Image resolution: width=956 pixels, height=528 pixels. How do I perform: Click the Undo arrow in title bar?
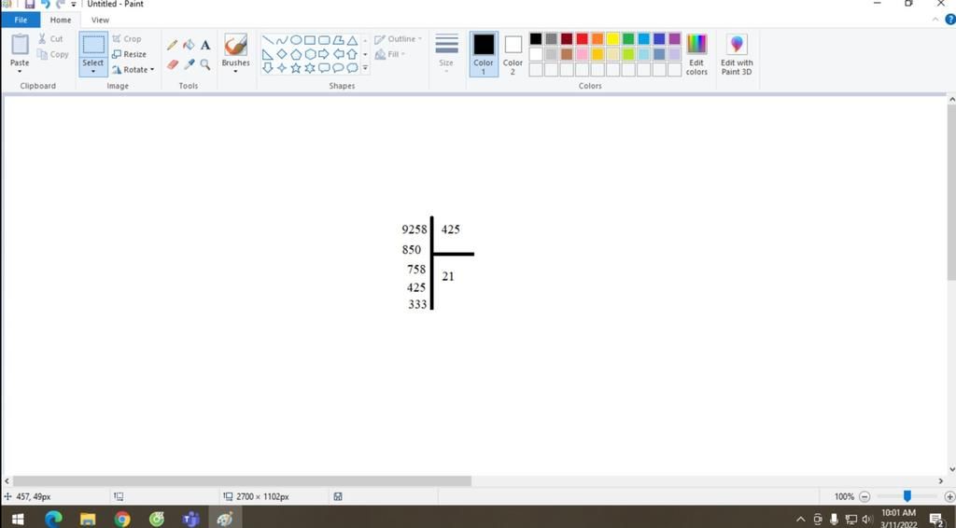45,5
